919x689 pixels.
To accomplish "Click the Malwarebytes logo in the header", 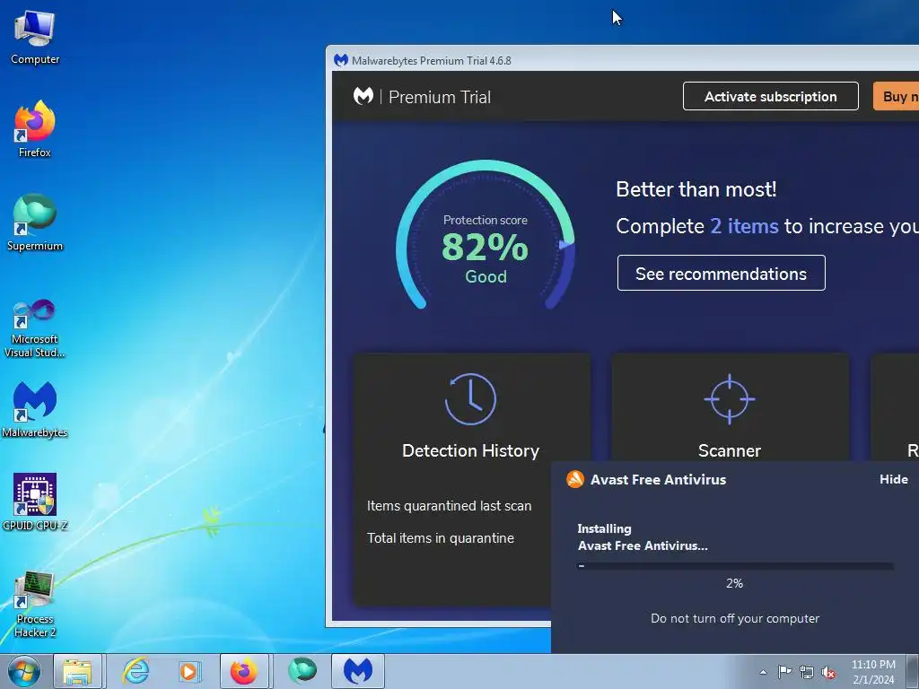I will coord(363,96).
